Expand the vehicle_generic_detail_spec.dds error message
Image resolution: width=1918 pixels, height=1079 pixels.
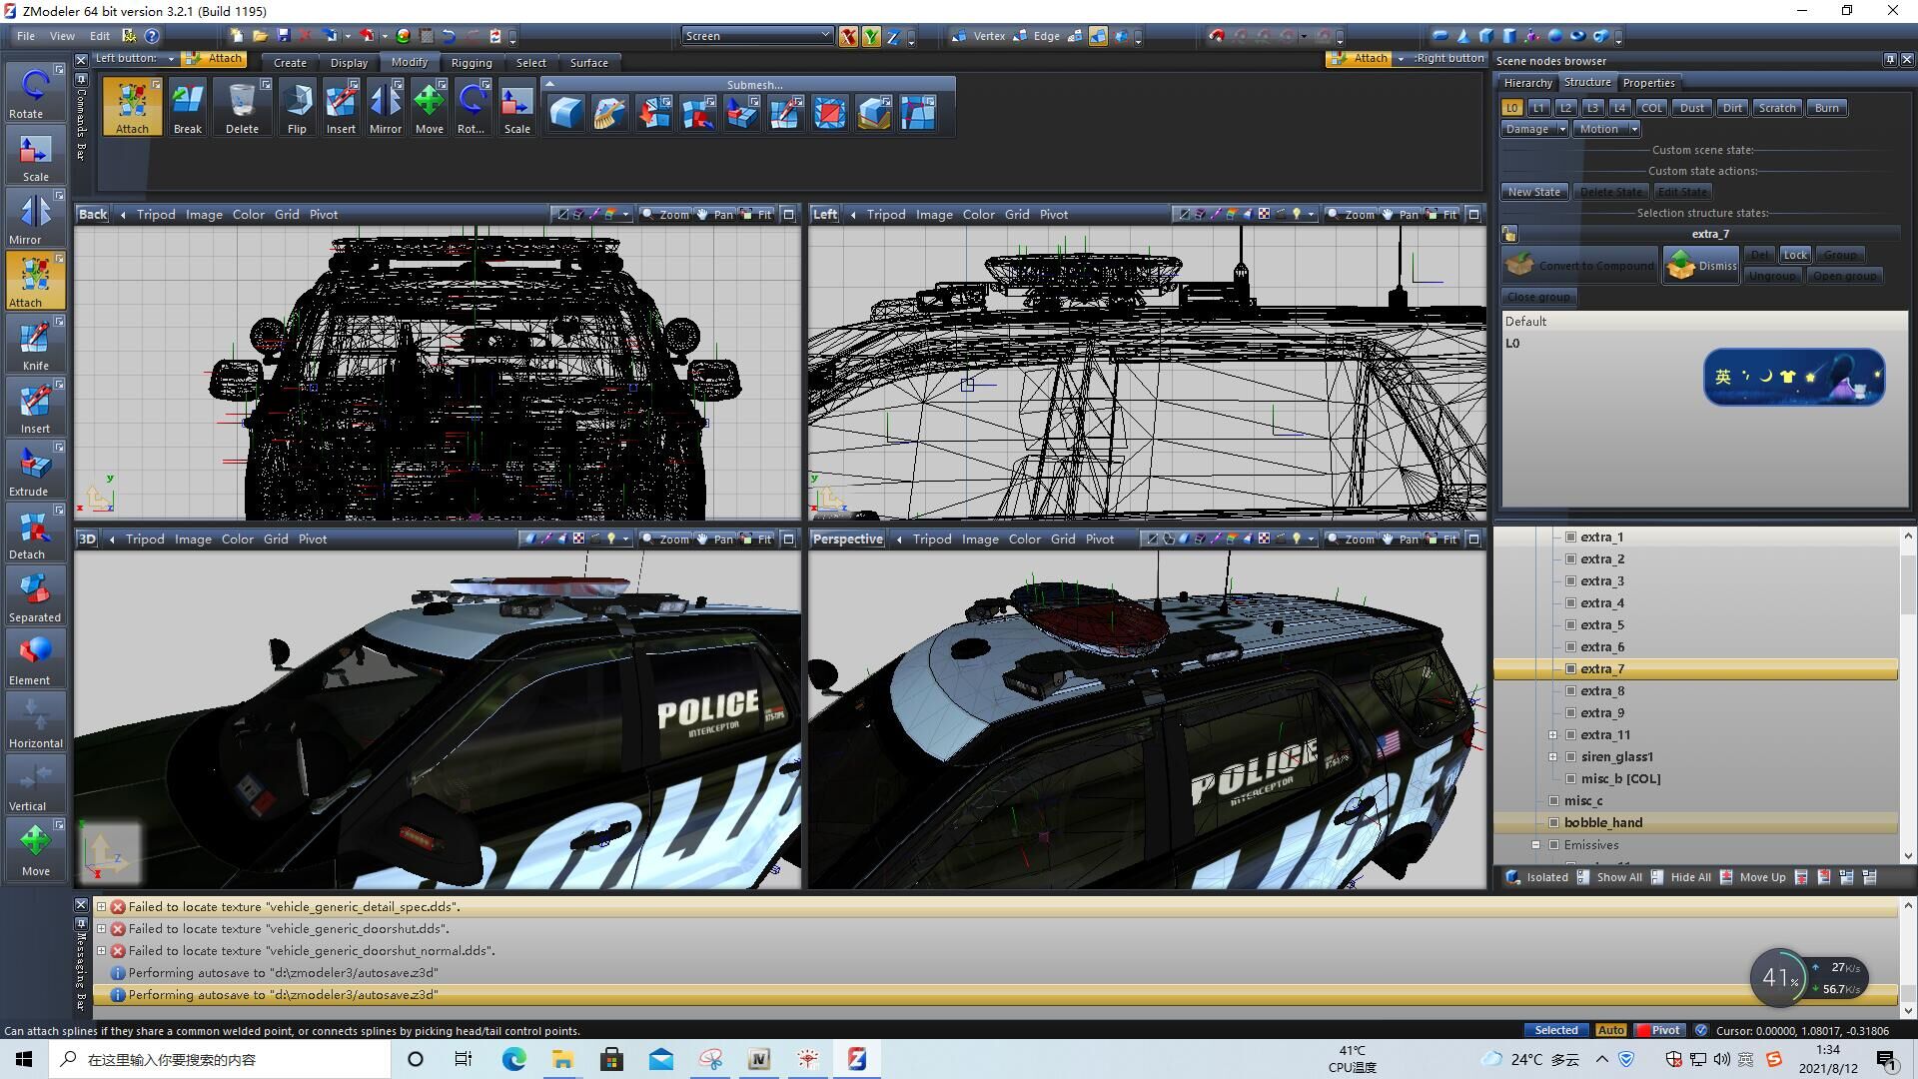pyautogui.click(x=101, y=907)
